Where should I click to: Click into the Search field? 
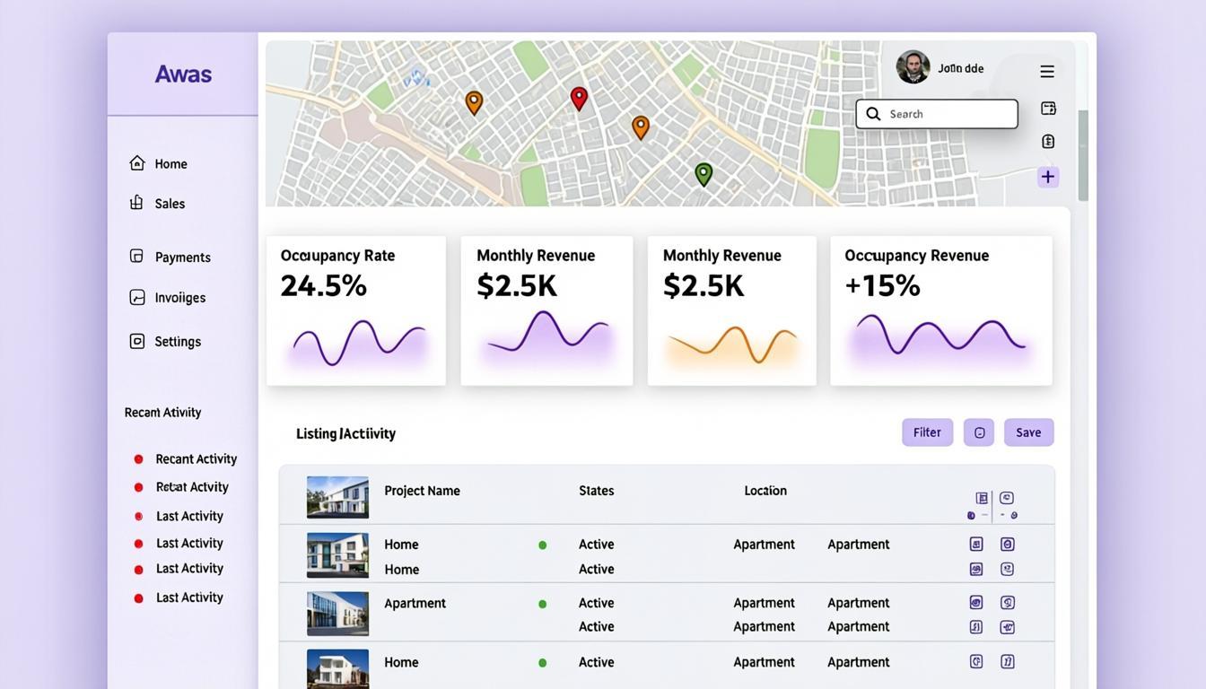937,114
